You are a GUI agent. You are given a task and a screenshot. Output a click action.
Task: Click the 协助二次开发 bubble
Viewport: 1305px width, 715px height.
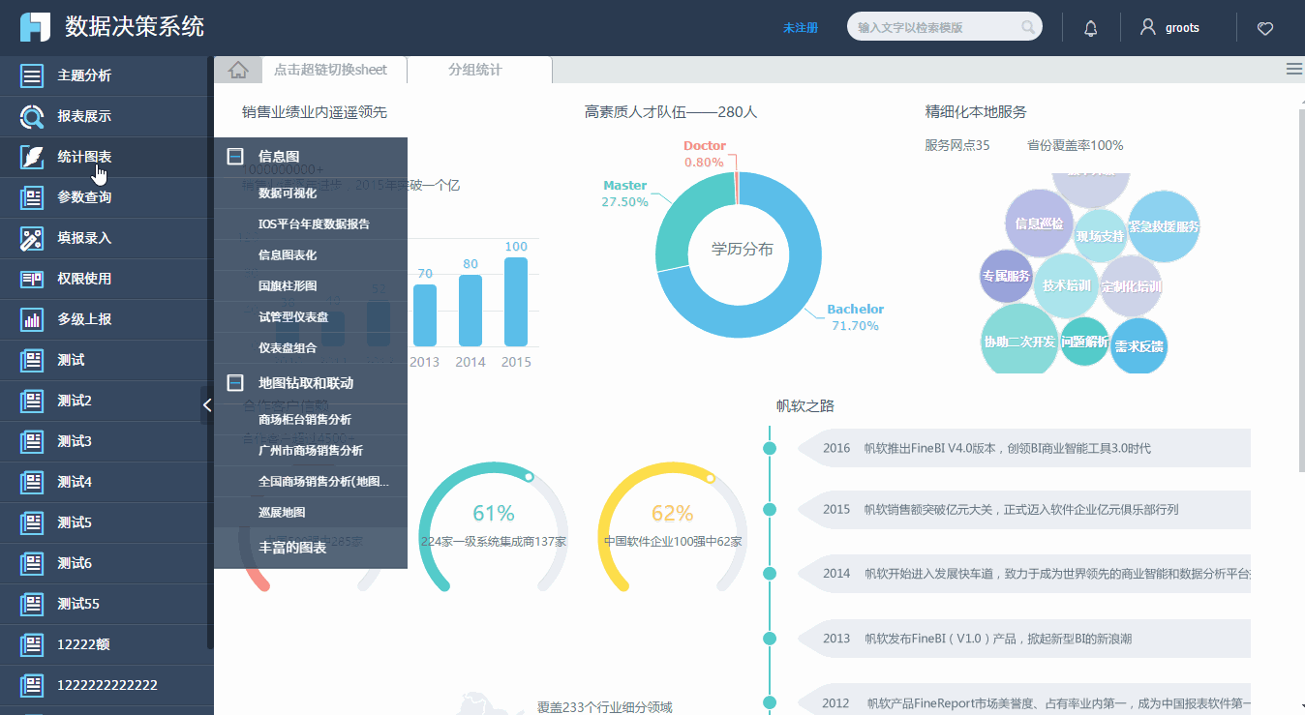point(1019,341)
